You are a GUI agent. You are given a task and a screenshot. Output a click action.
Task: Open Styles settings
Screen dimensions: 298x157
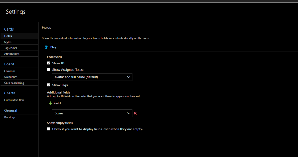click(x=19, y=42)
